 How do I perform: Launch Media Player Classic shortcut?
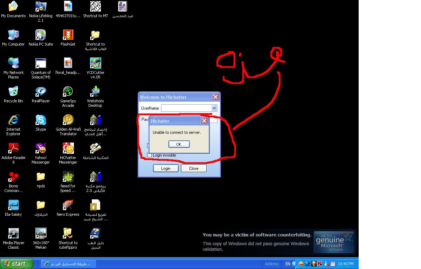tap(13, 234)
